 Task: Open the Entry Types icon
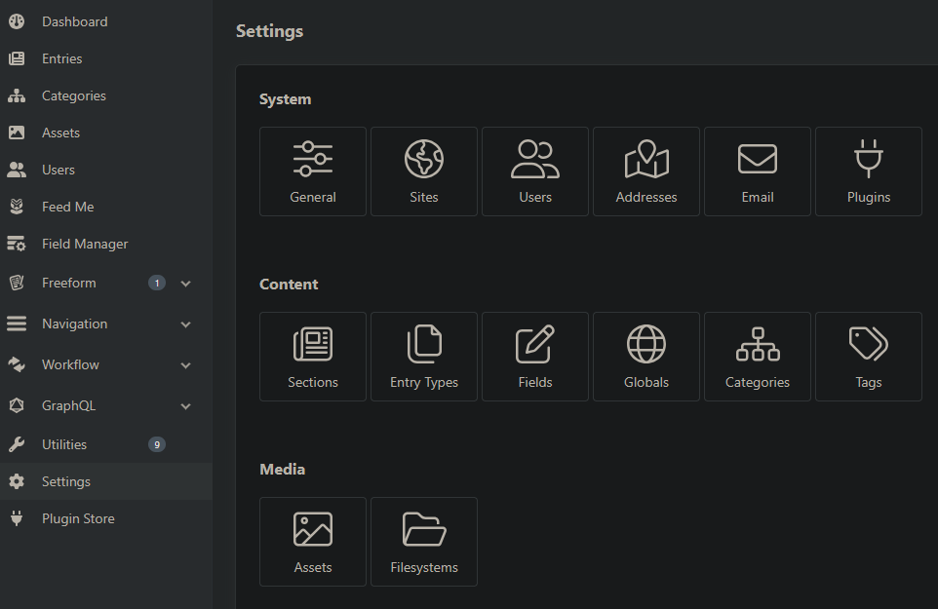click(423, 343)
